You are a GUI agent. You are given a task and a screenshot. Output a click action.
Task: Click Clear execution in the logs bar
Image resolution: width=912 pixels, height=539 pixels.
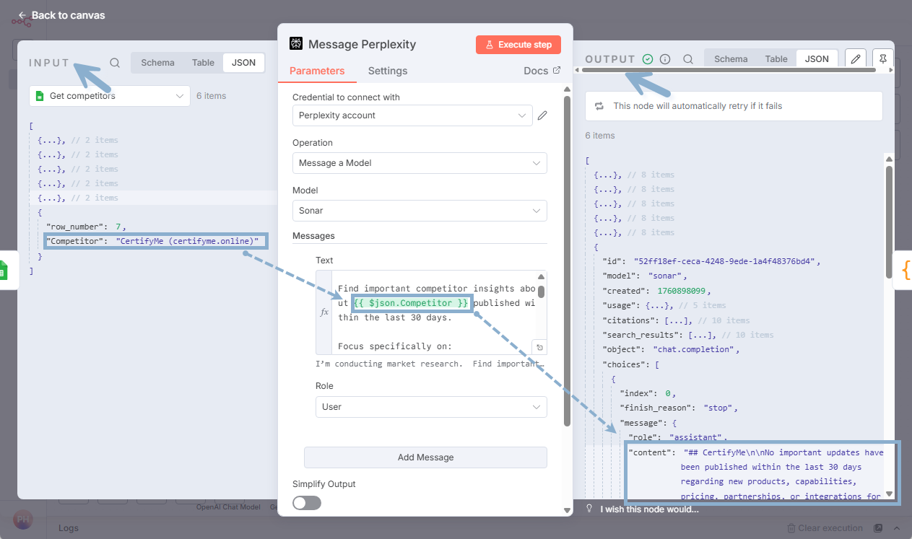[x=825, y=528]
